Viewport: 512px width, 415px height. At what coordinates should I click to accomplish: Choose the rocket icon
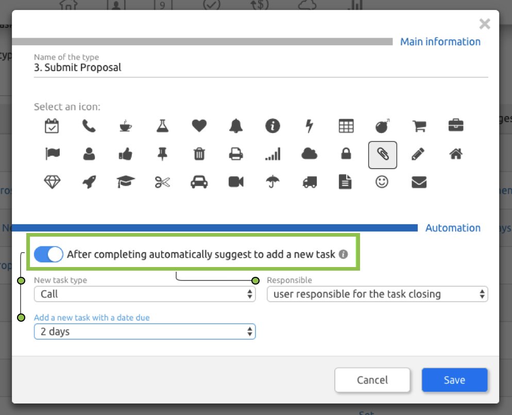pyautogui.click(x=89, y=182)
